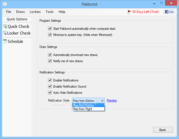Toggle Minimize to system tray checkbox
The height and width of the screenshot is (139, 179).
(50, 35)
